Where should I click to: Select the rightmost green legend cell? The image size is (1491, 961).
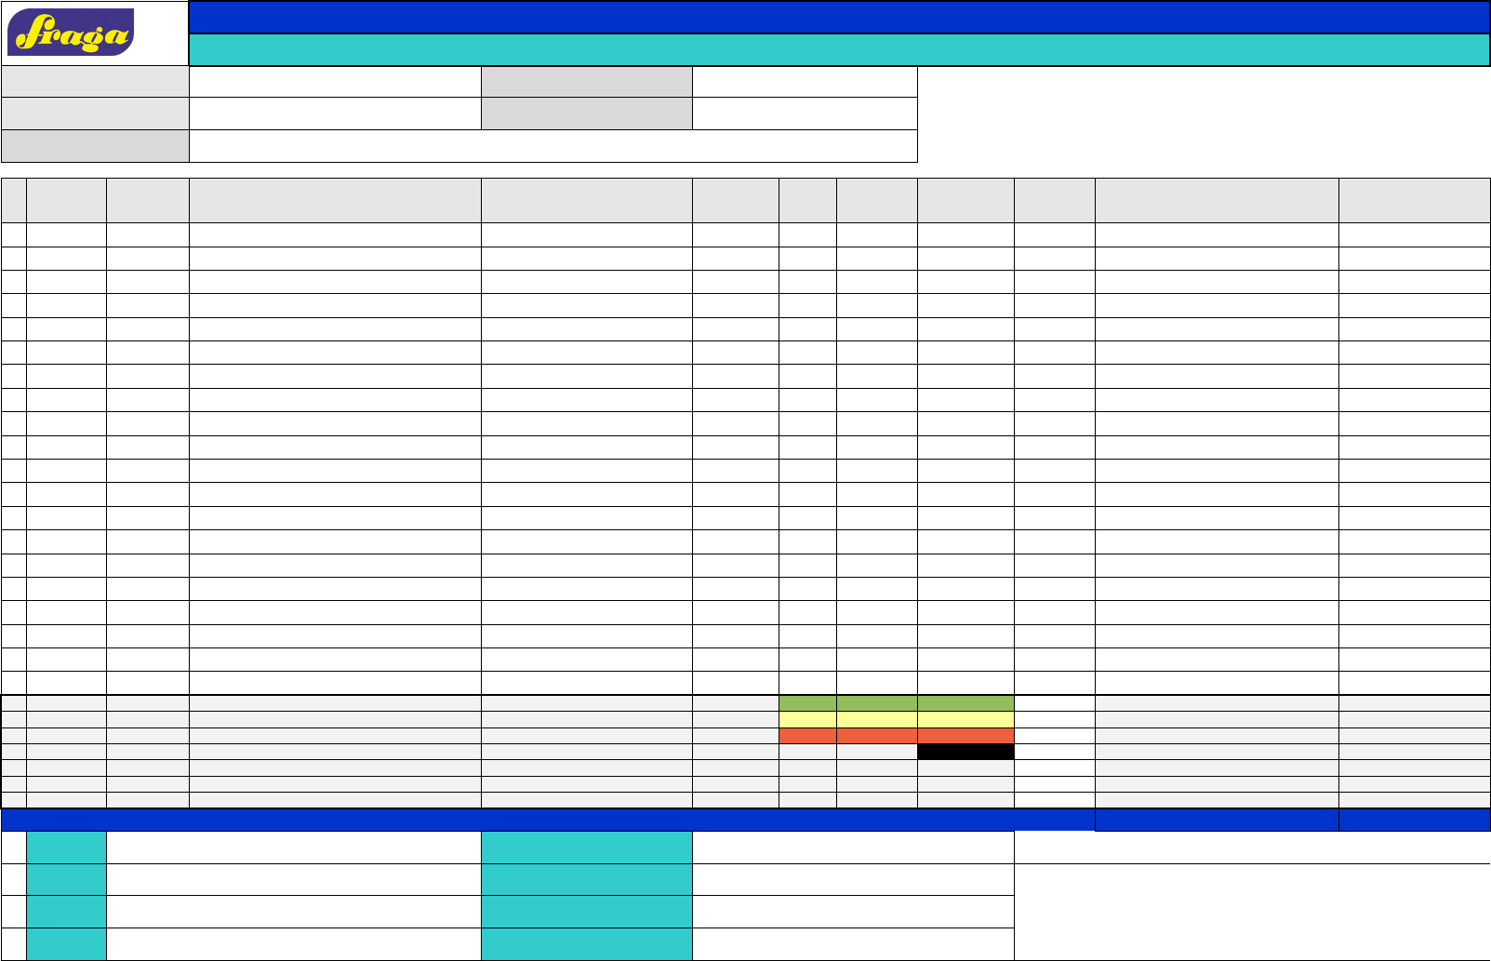tap(965, 703)
